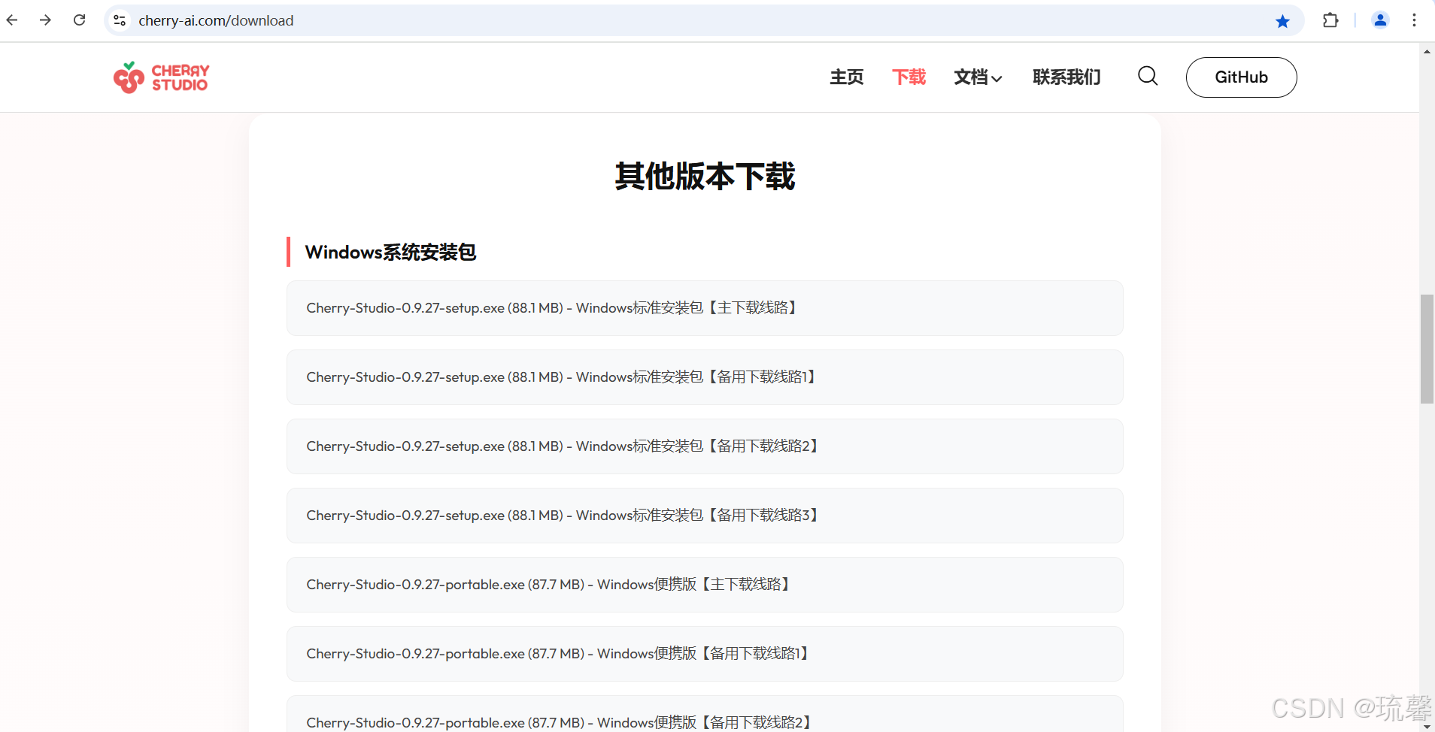Go forward to the next page
Image resolution: width=1435 pixels, height=732 pixels.
click(x=45, y=20)
